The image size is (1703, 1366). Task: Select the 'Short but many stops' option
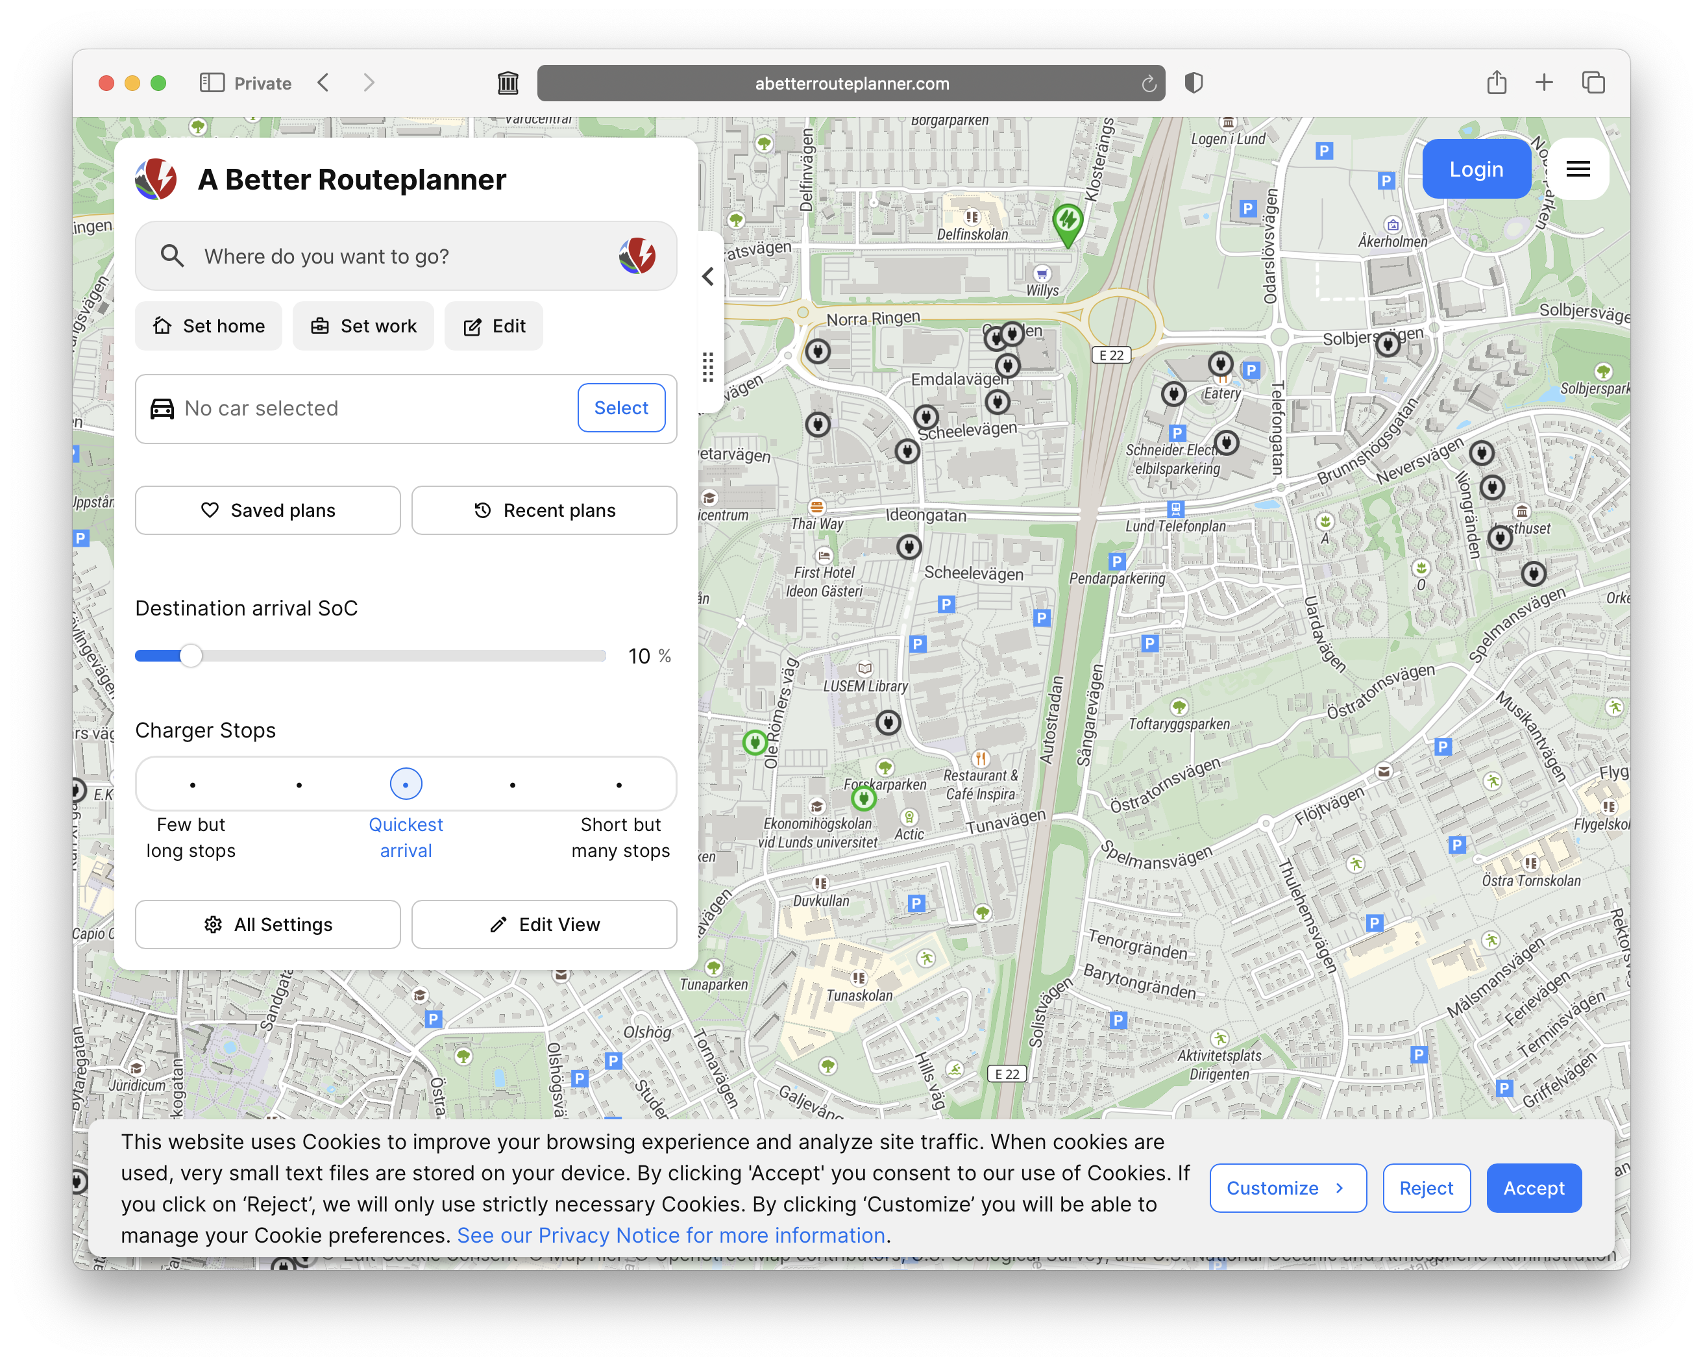619,784
